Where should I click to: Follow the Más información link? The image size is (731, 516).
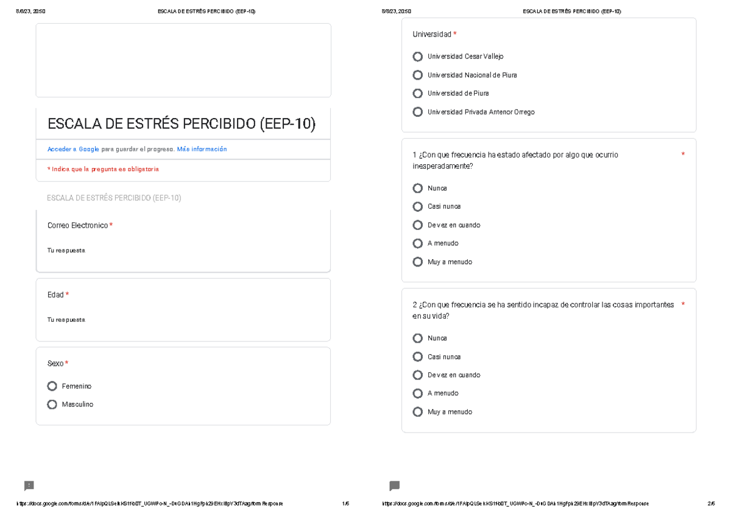tap(202, 149)
